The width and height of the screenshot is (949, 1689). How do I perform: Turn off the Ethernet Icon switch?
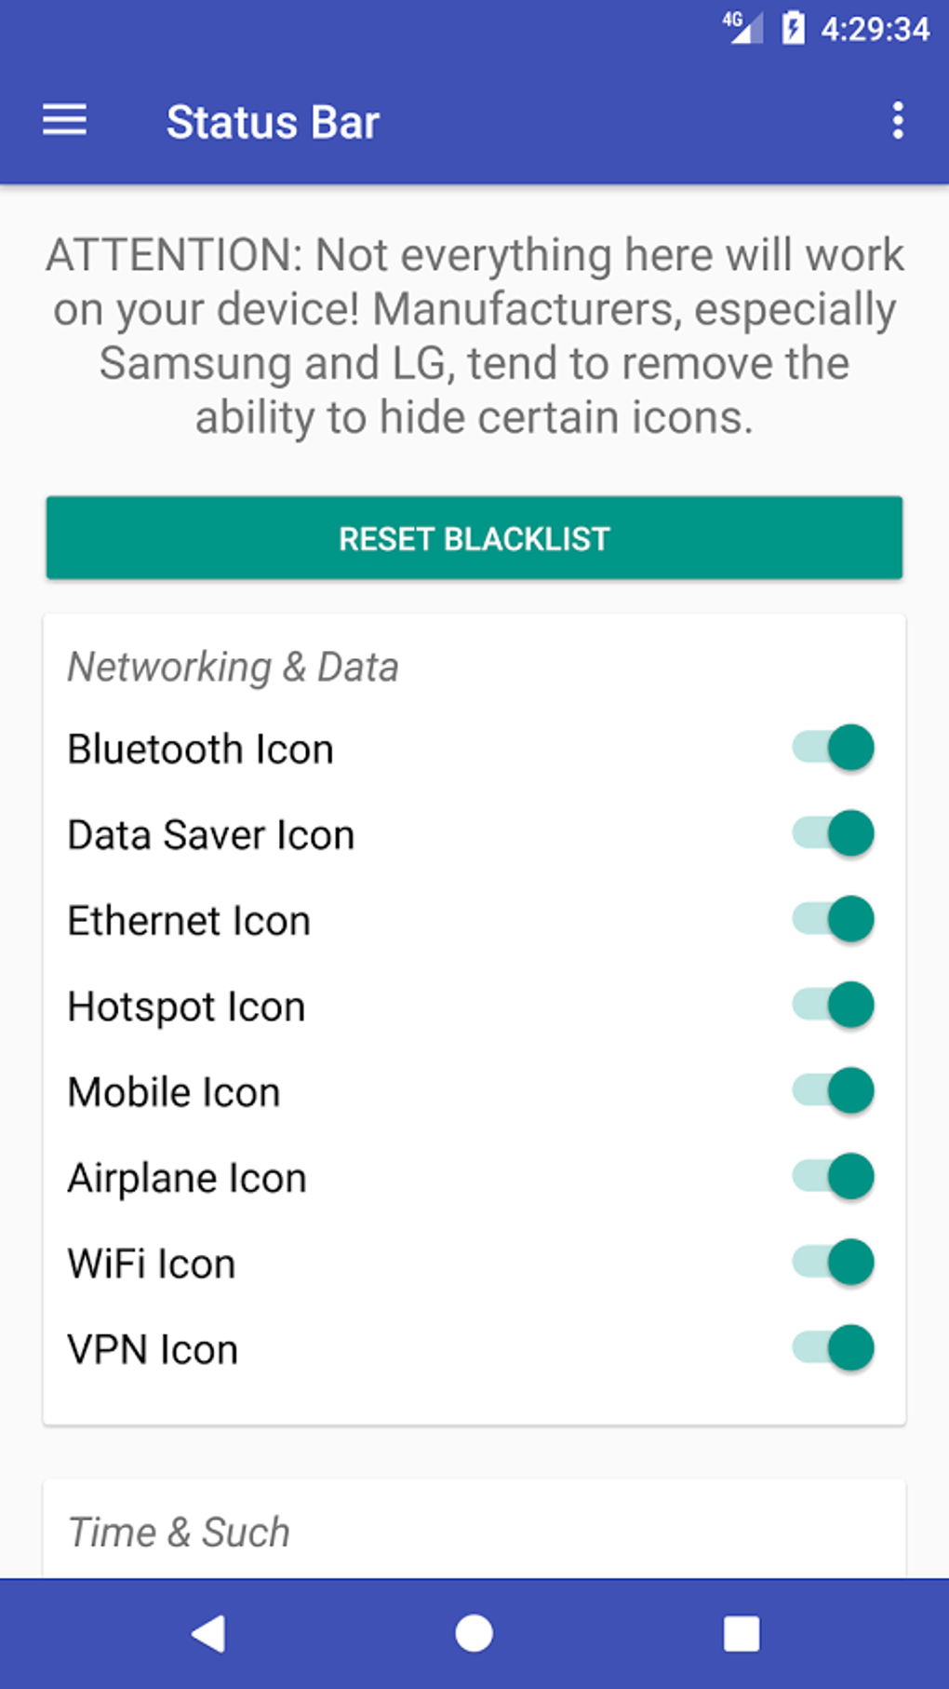[833, 919]
